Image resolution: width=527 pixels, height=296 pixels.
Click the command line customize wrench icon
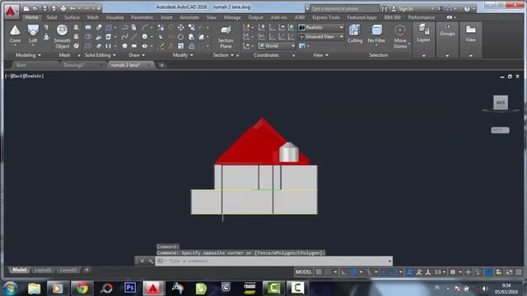click(x=151, y=261)
